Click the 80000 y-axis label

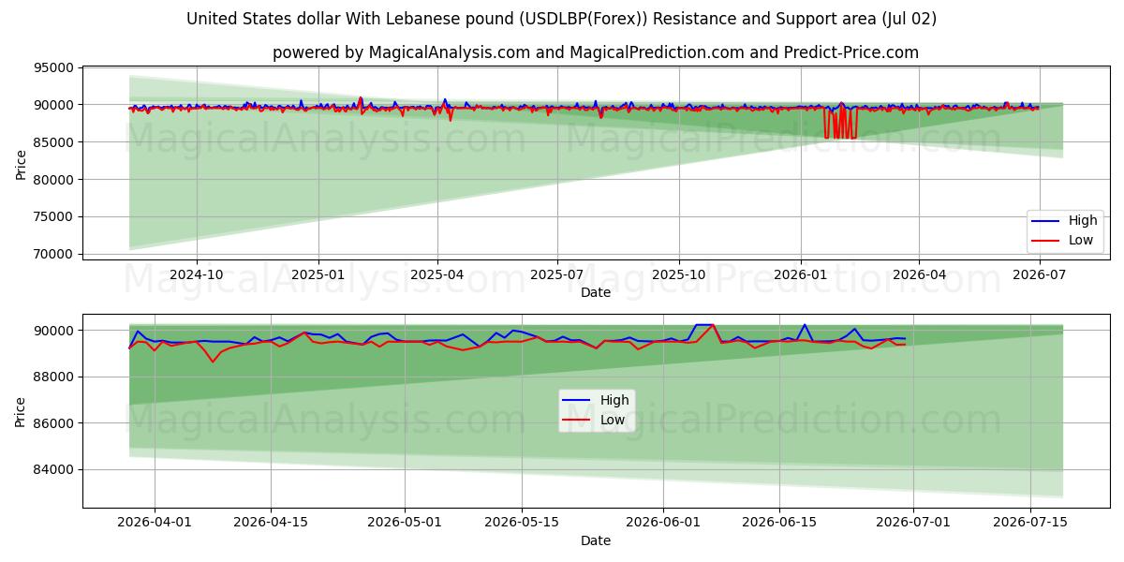(53, 180)
